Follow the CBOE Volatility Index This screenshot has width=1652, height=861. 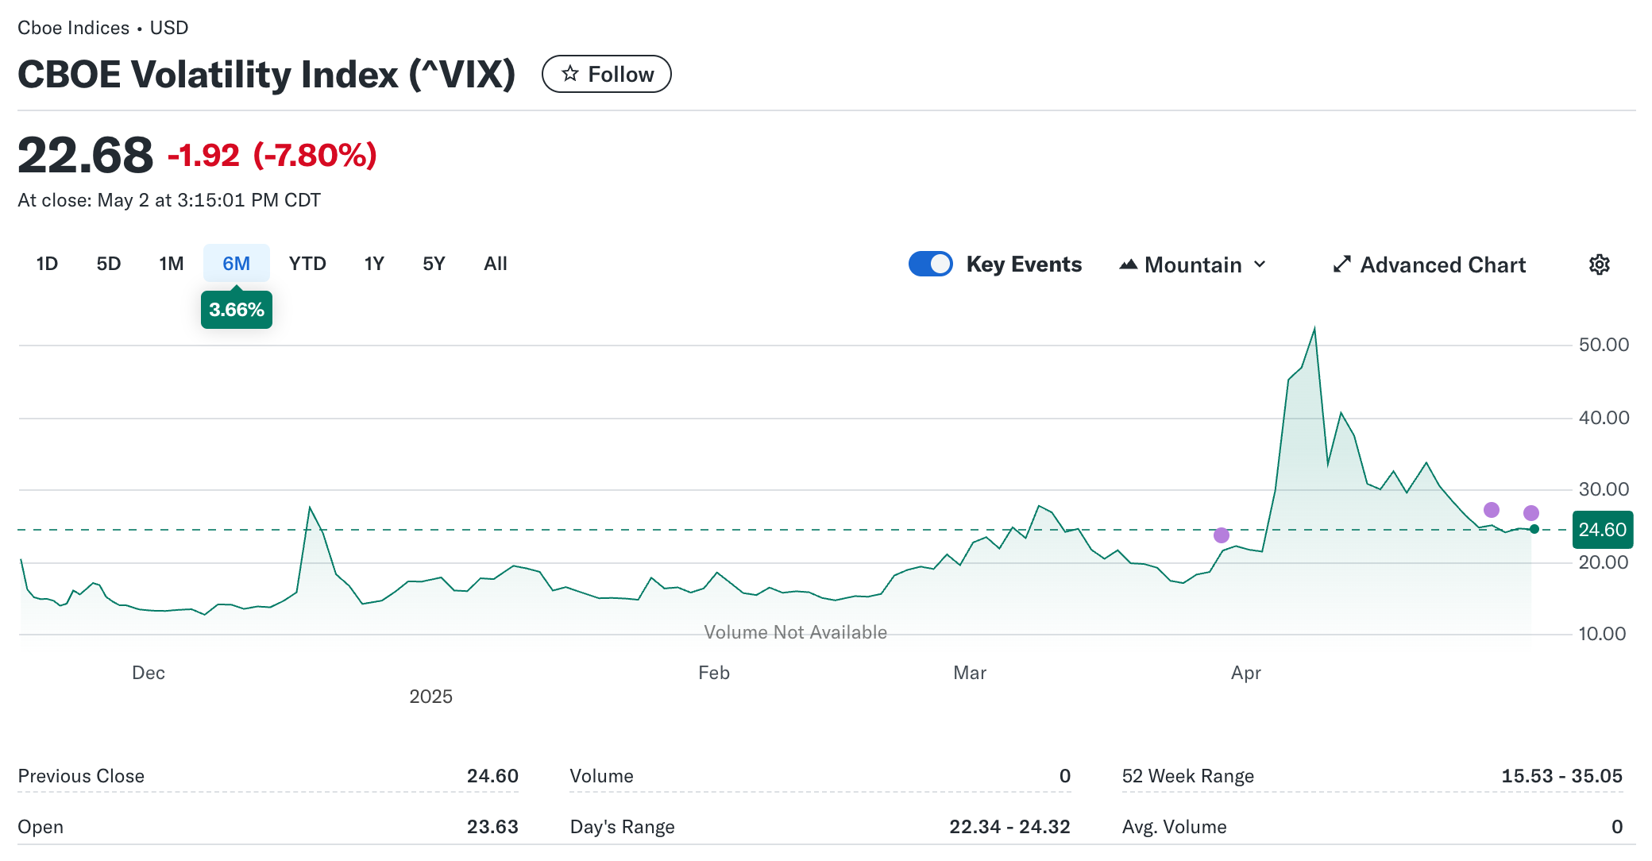(x=607, y=74)
